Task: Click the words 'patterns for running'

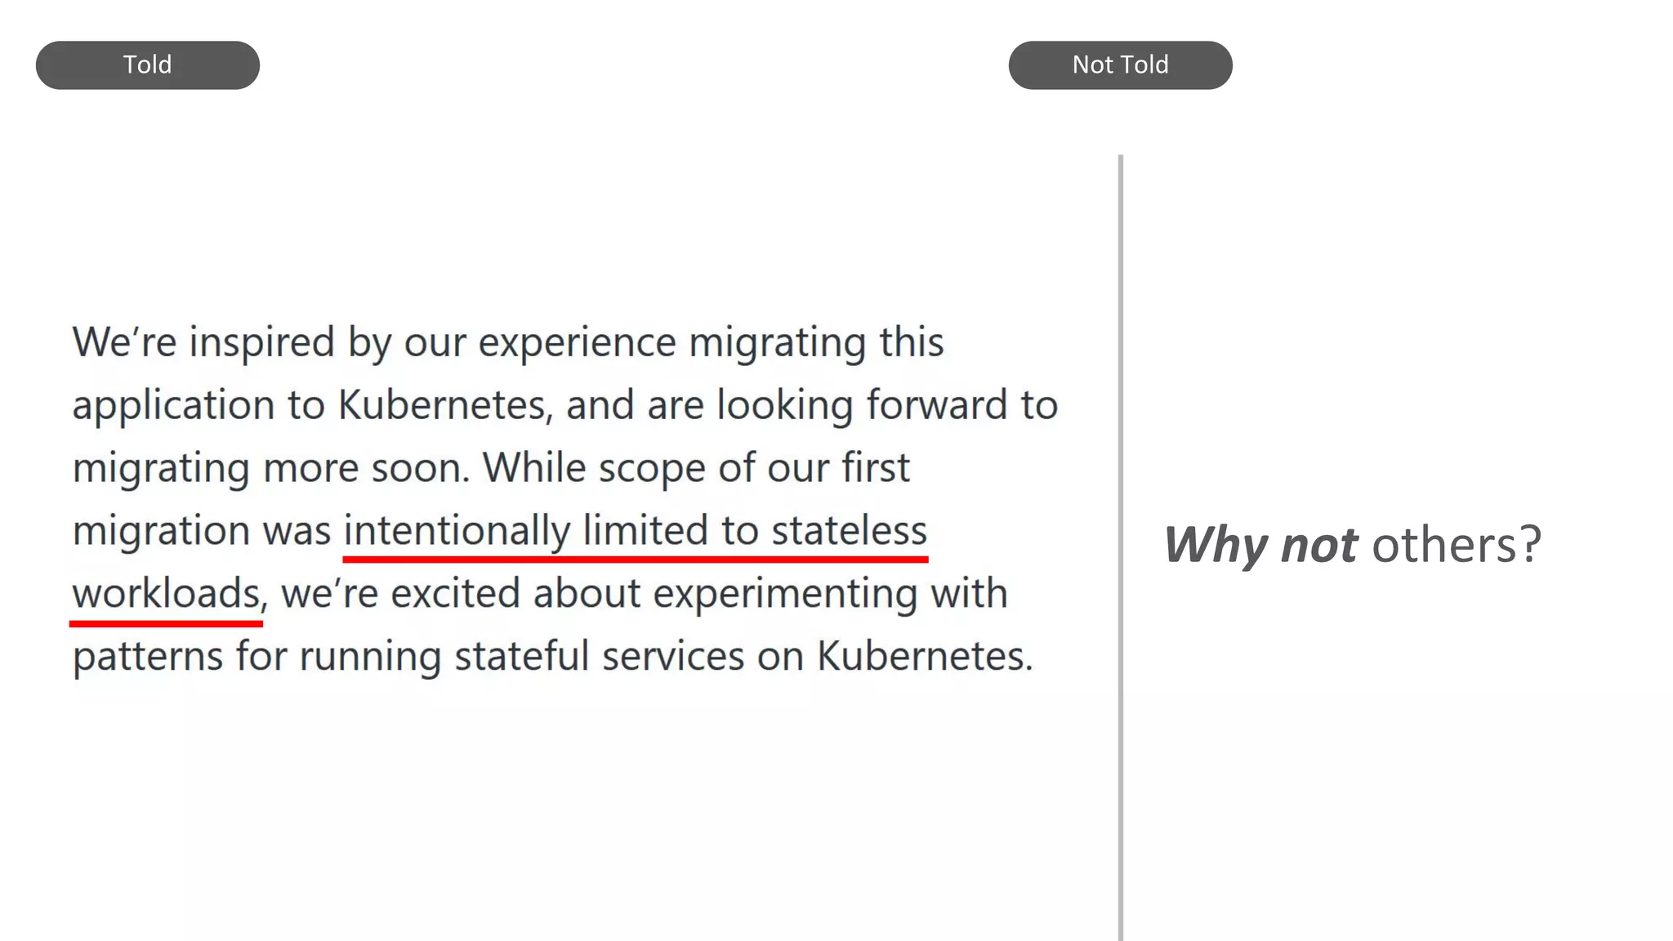Action: (x=257, y=657)
